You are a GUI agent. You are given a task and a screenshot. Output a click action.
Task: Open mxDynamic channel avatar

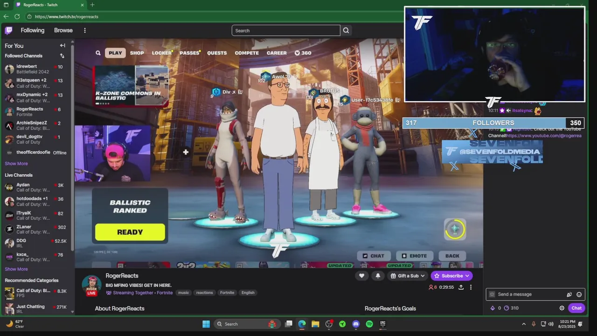pos(9,98)
